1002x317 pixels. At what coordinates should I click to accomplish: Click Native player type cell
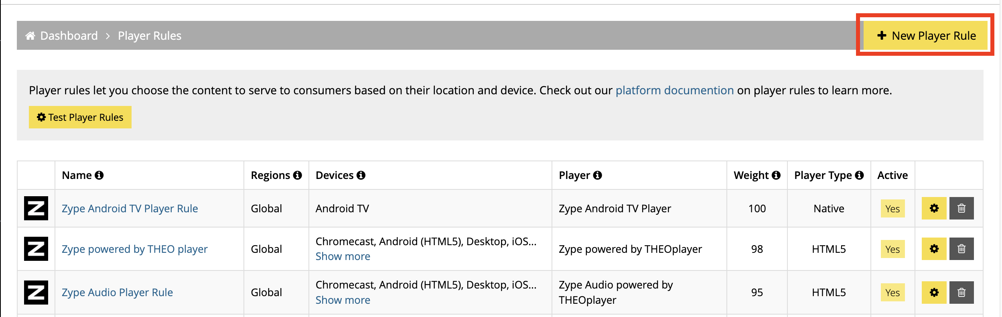[x=829, y=209]
